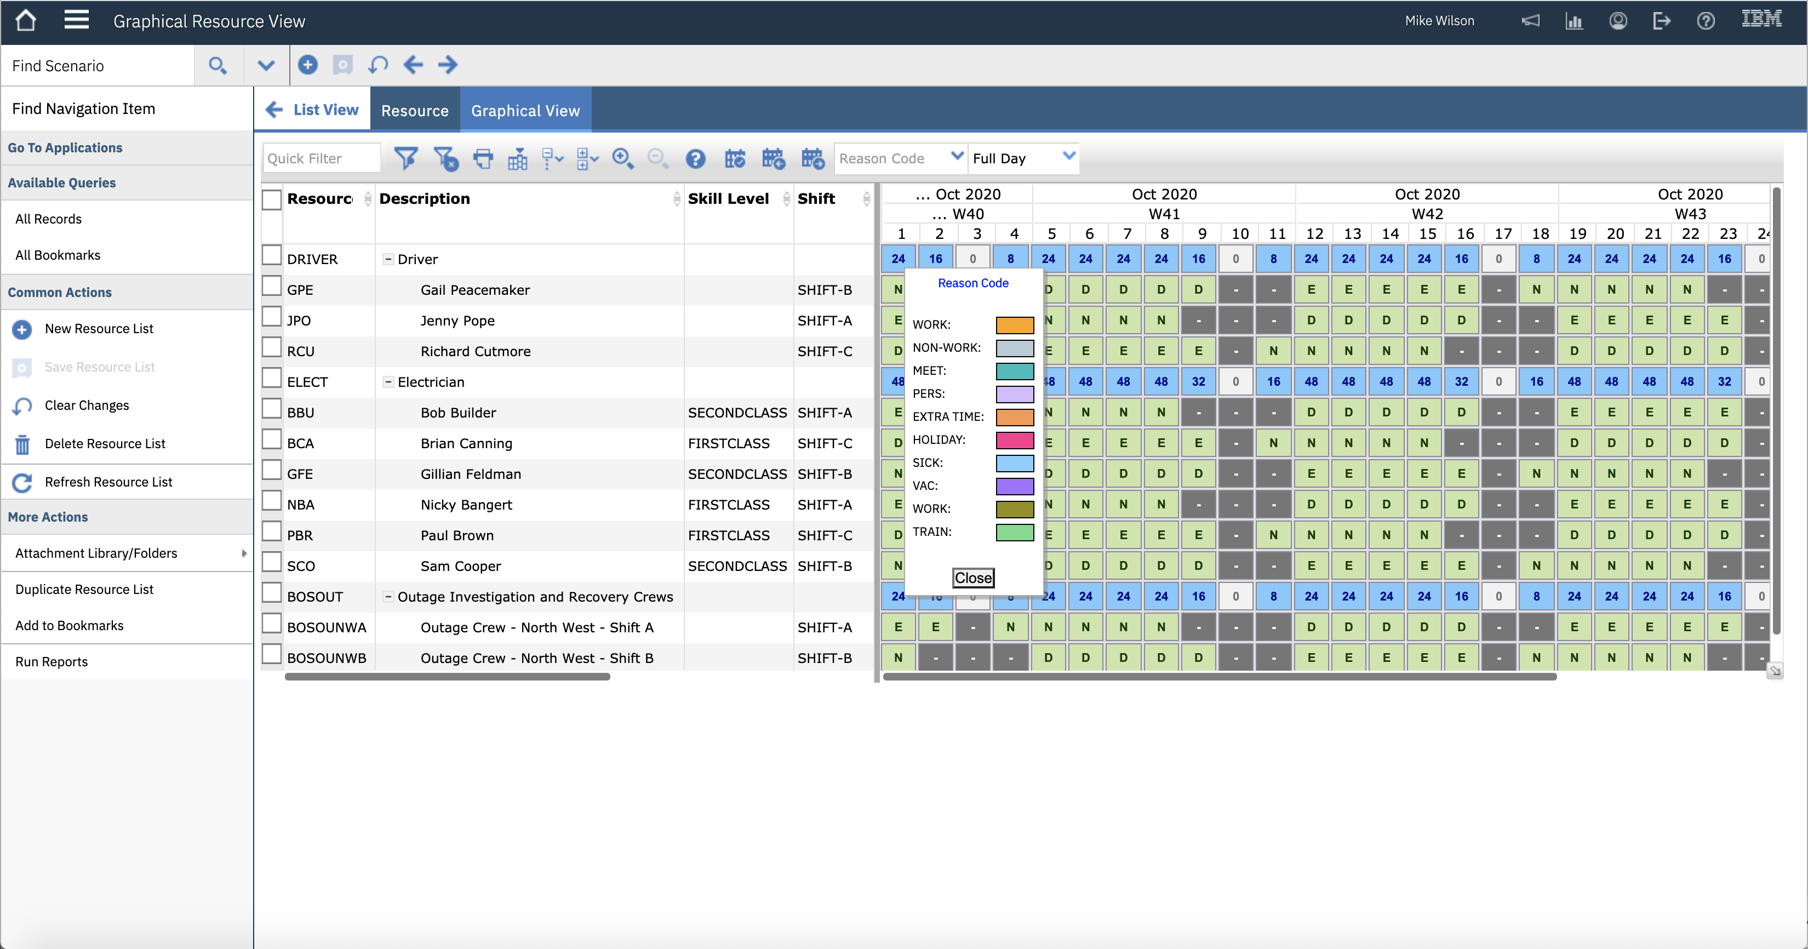
Task: Switch to the Resource tab
Action: (414, 111)
